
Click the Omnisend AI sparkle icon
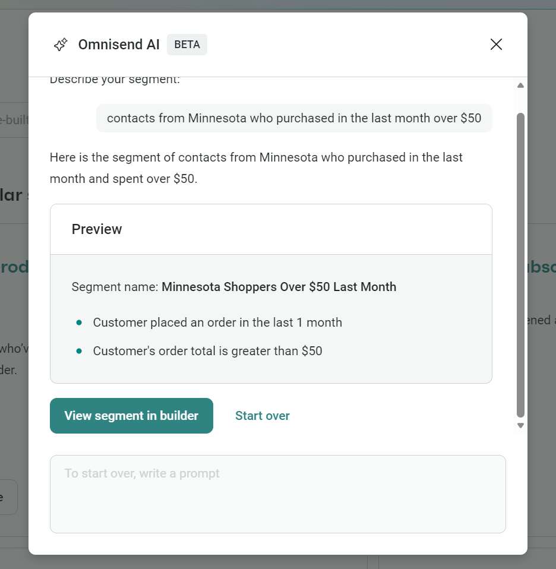pyautogui.click(x=61, y=44)
